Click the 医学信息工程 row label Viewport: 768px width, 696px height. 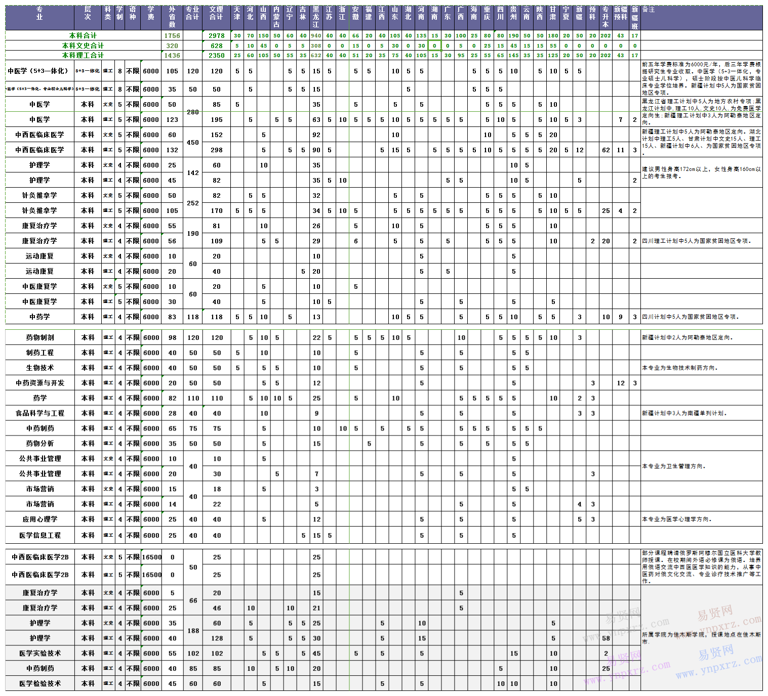pos(40,535)
